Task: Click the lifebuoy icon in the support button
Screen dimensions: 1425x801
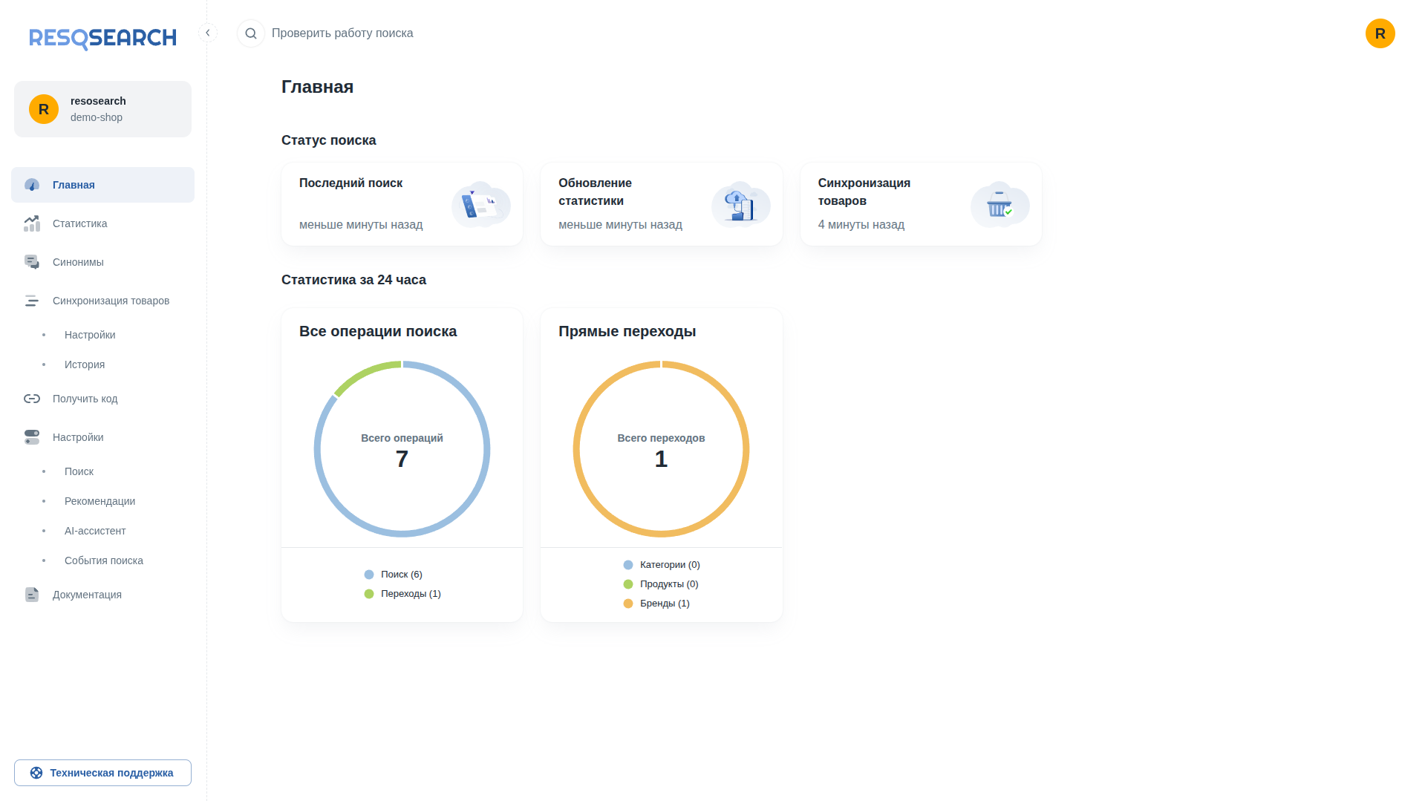Action: [36, 773]
